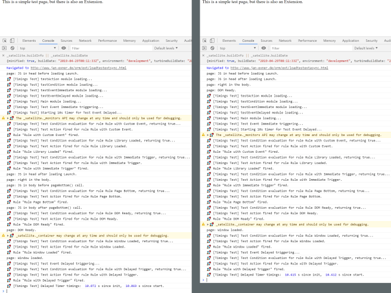Viewport: 391px width, 293px height.
Task: Switch to Sources tab in right DevTools
Action: click(266, 41)
